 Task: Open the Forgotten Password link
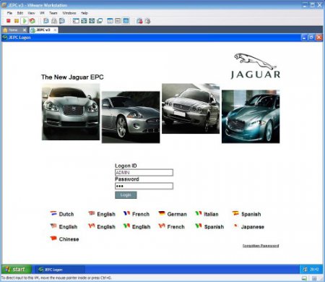pyautogui.click(x=261, y=246)
